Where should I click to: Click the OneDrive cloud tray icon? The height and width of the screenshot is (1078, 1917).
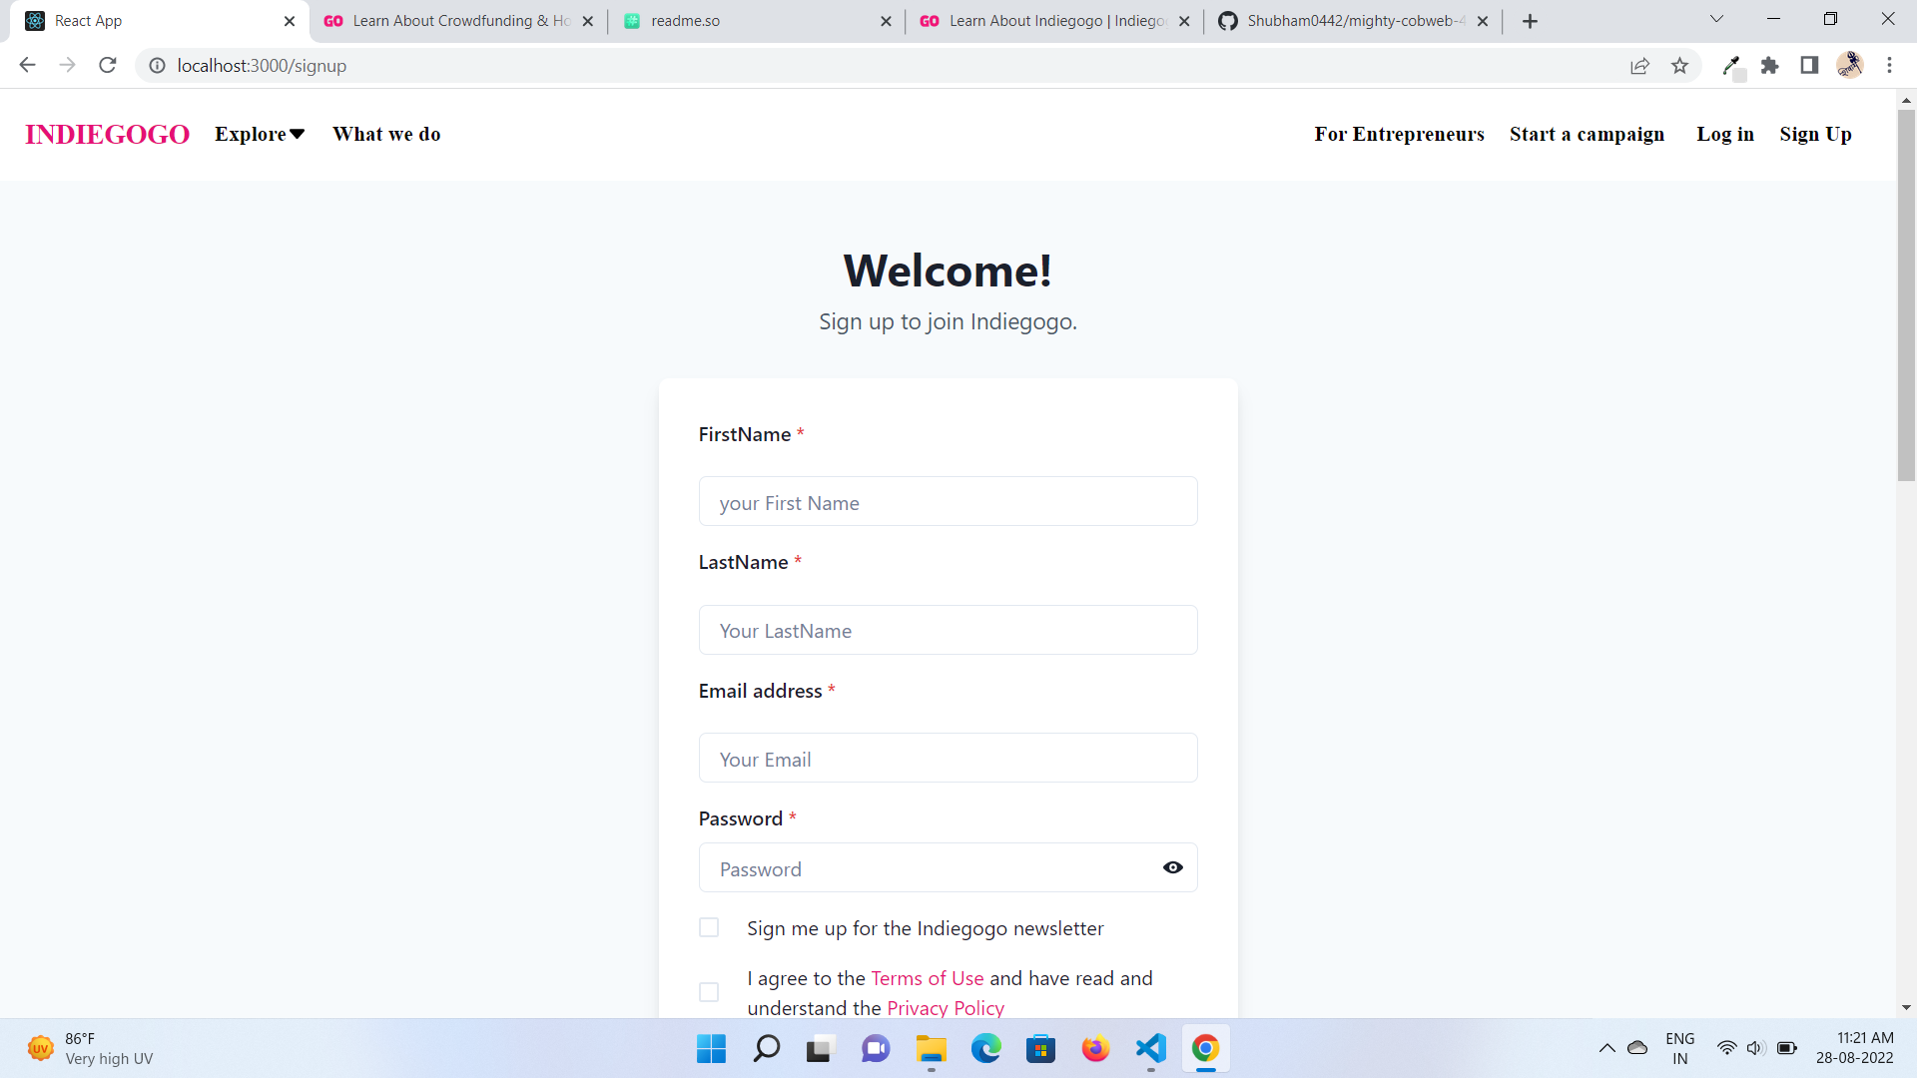[x=1637, y=1048]
